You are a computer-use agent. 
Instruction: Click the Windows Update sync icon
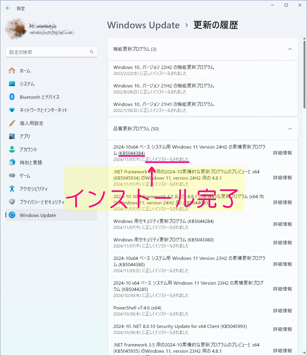coord(12,215)
